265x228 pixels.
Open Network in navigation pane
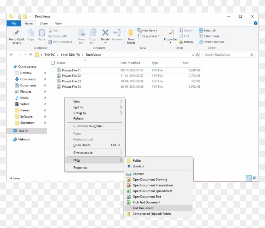[24, 139]
